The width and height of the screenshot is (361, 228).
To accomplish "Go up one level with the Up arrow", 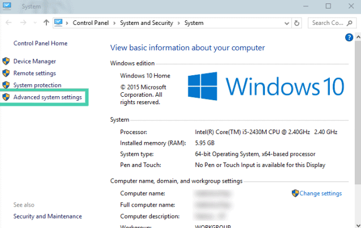I will [46, 23].
